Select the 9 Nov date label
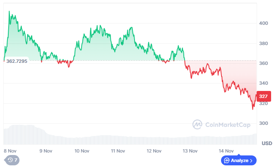Screen dimensions: 274x167 tap(46, 151)
